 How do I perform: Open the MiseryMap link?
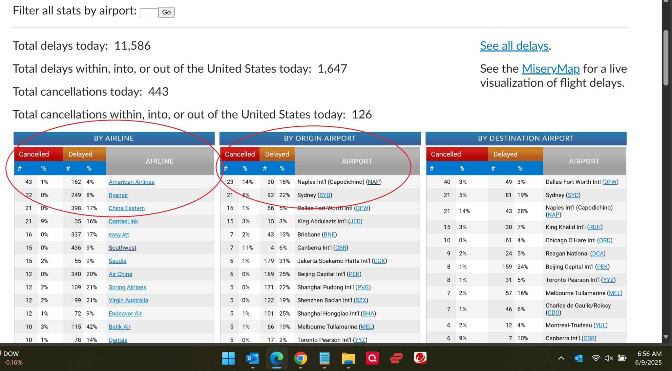pyautogui.click(x=551, y=69)
